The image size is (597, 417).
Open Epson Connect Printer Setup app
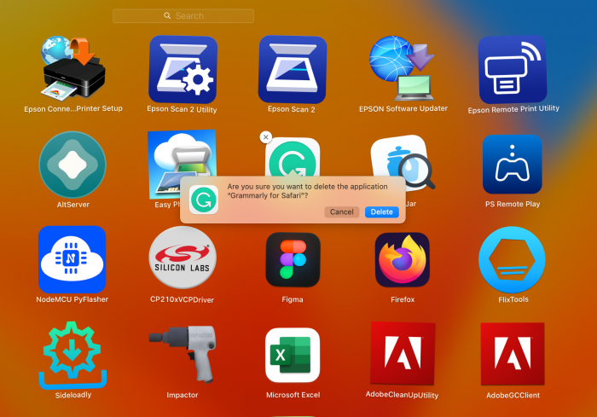click(73, 67)
